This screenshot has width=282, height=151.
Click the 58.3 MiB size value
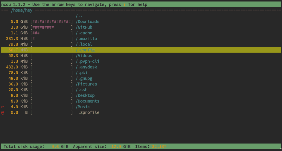pos(18,56)
